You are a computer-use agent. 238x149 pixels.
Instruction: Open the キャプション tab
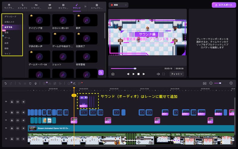63,6
